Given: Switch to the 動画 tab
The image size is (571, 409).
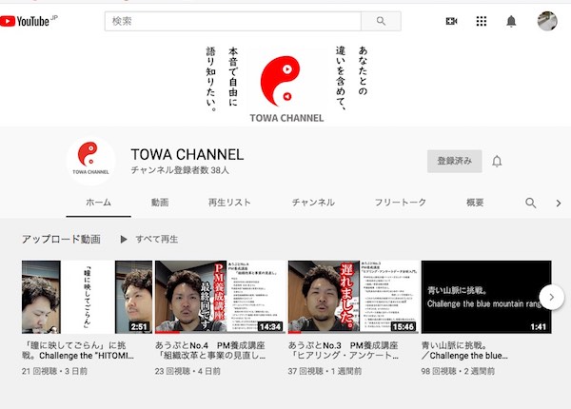Looking at the screenshot, I should click(160, 203).
